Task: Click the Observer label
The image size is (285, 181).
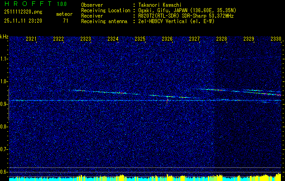Action: tap(92, 5)
